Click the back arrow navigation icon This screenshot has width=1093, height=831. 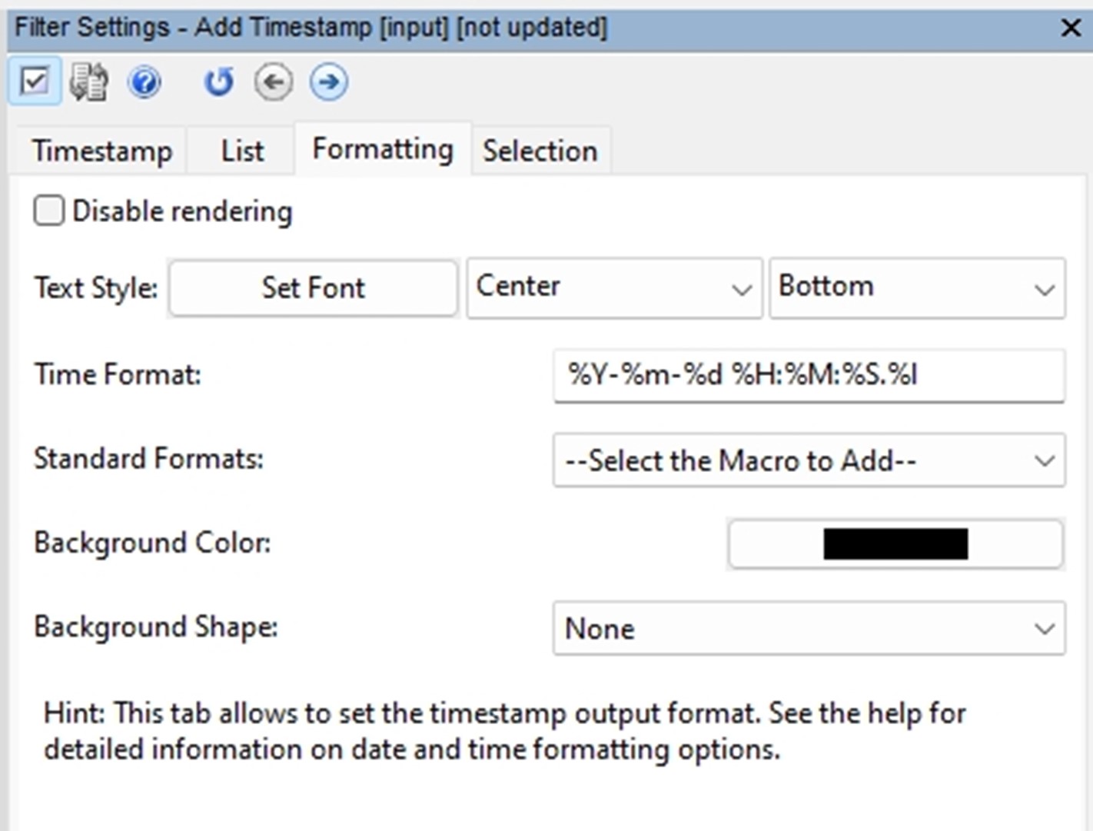coord(273,81)
